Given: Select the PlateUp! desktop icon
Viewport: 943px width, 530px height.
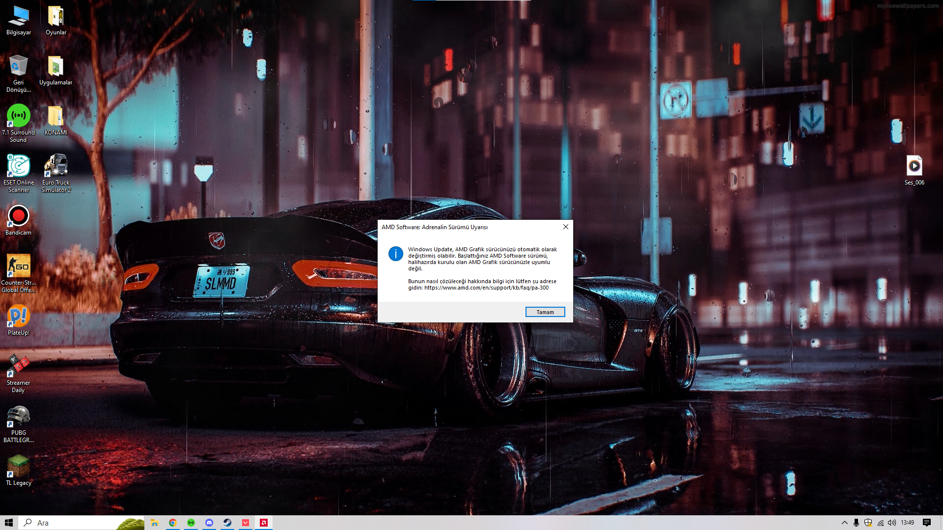Looking at the screenshot, I should tap(18, 317).
